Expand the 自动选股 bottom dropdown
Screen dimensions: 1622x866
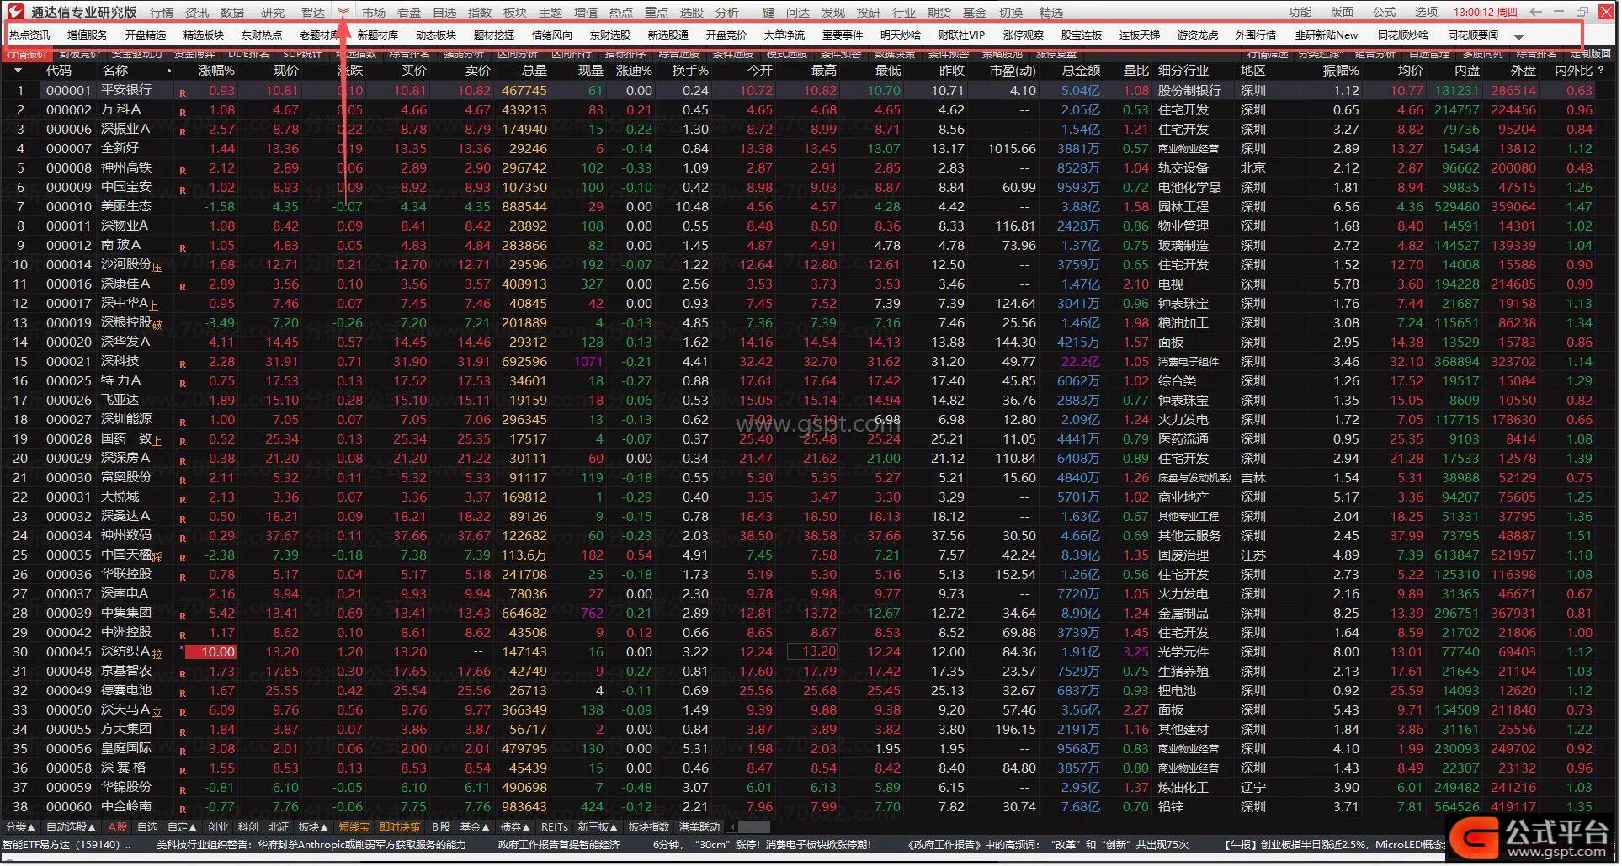pos(70,827)
